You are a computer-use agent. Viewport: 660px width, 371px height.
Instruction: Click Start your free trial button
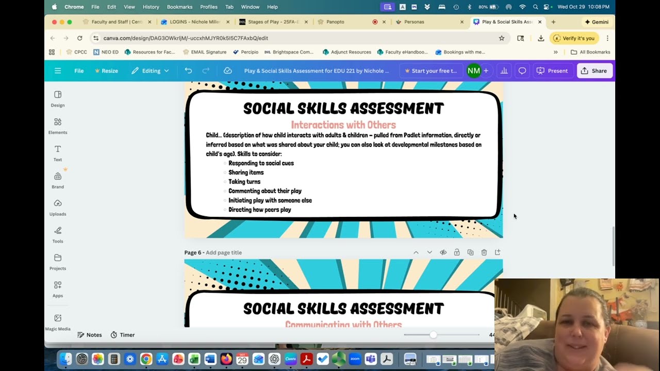(431, 71)
